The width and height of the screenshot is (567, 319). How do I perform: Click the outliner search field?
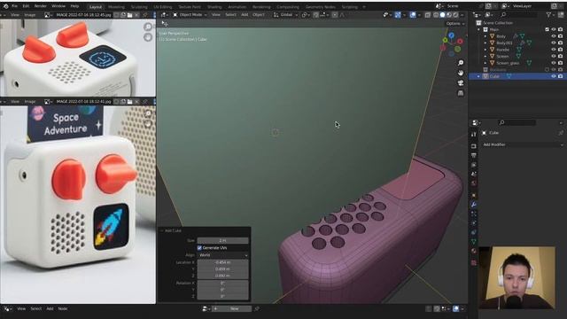click(518, 15)
